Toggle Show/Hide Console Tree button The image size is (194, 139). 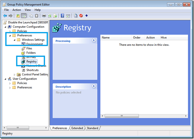[x=24, y=16]
